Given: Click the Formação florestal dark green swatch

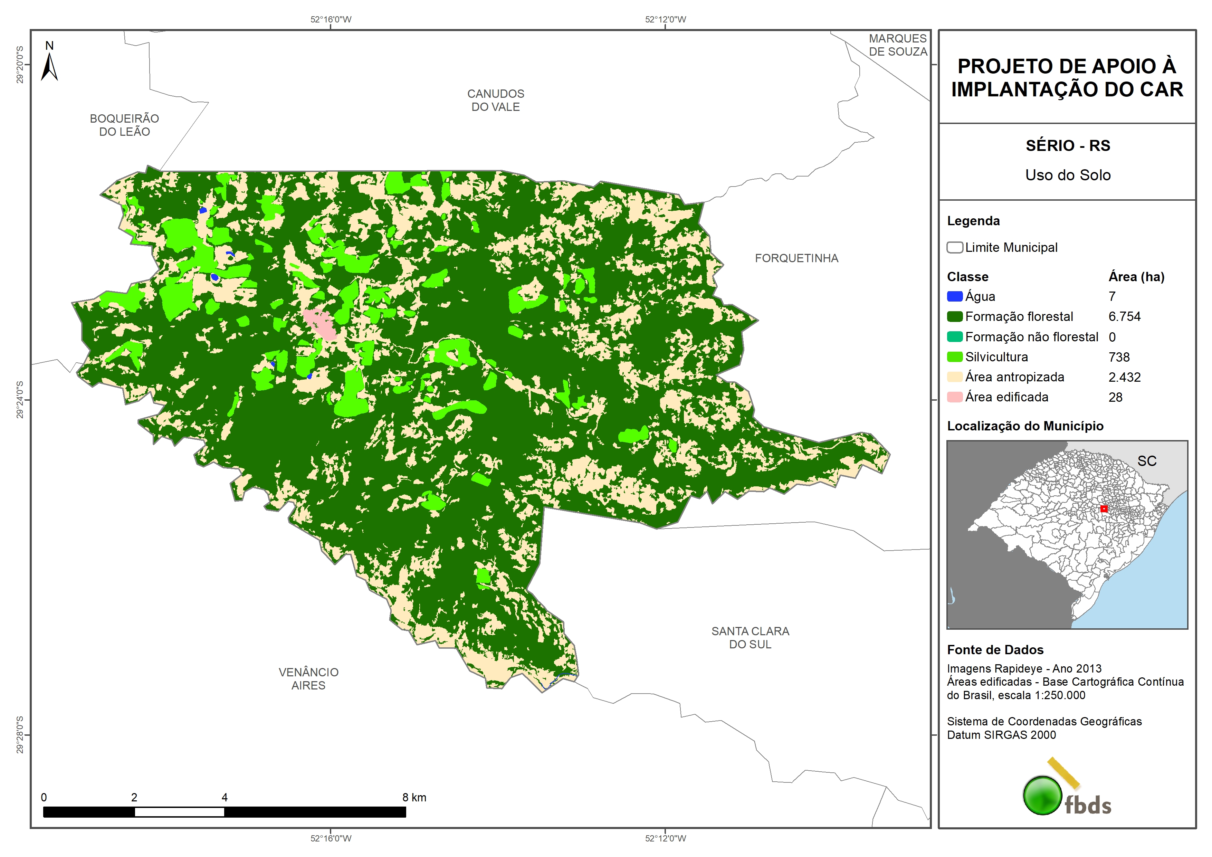Looking at the screenshot, I should point(954,317).
